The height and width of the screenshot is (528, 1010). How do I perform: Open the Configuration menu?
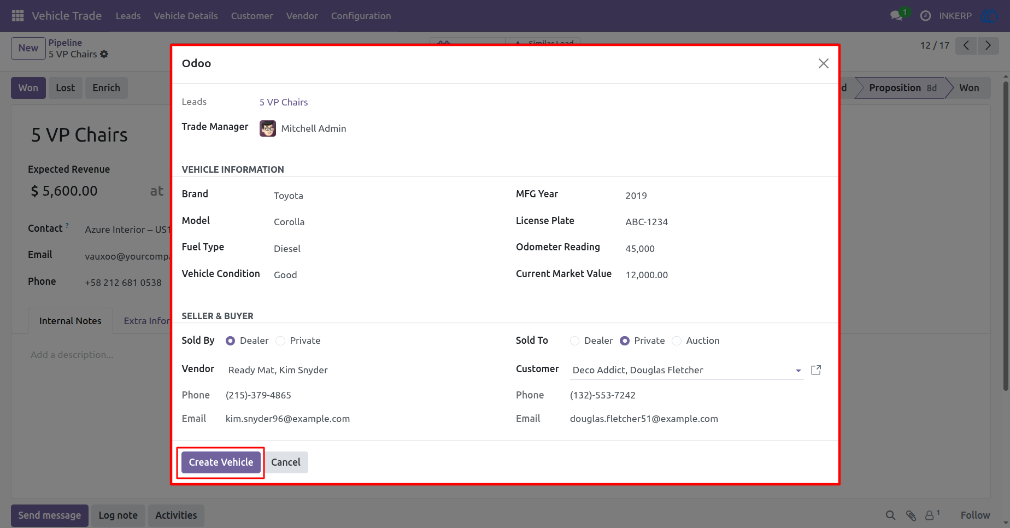pos(361,16)
